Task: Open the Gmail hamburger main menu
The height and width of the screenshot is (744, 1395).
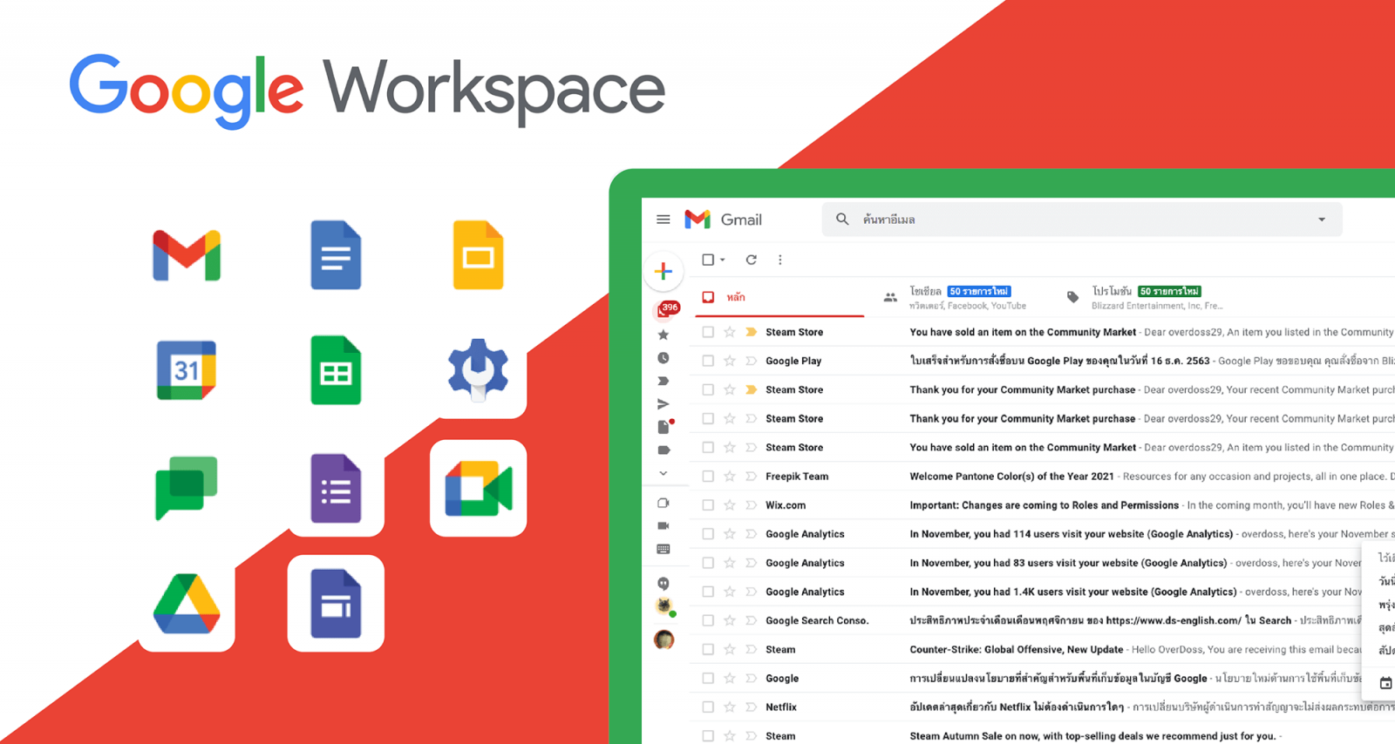Action: click(x=663, y=220)
